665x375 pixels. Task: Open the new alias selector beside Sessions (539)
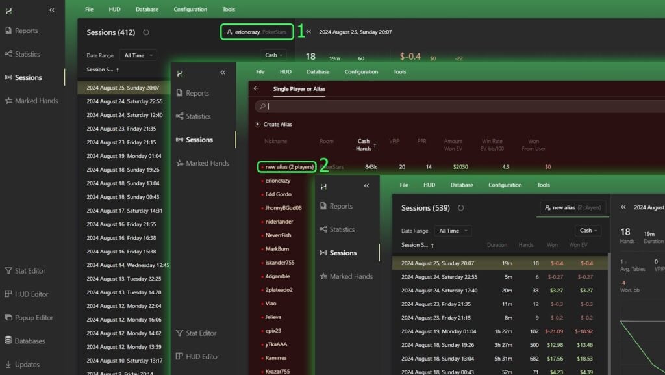click(573, 208)
